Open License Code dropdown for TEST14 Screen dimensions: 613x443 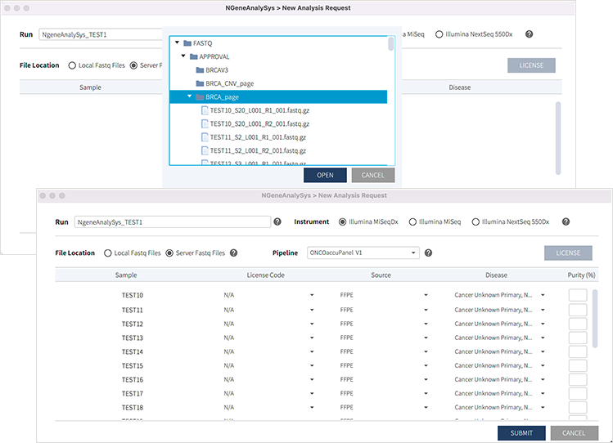[312, 351]
